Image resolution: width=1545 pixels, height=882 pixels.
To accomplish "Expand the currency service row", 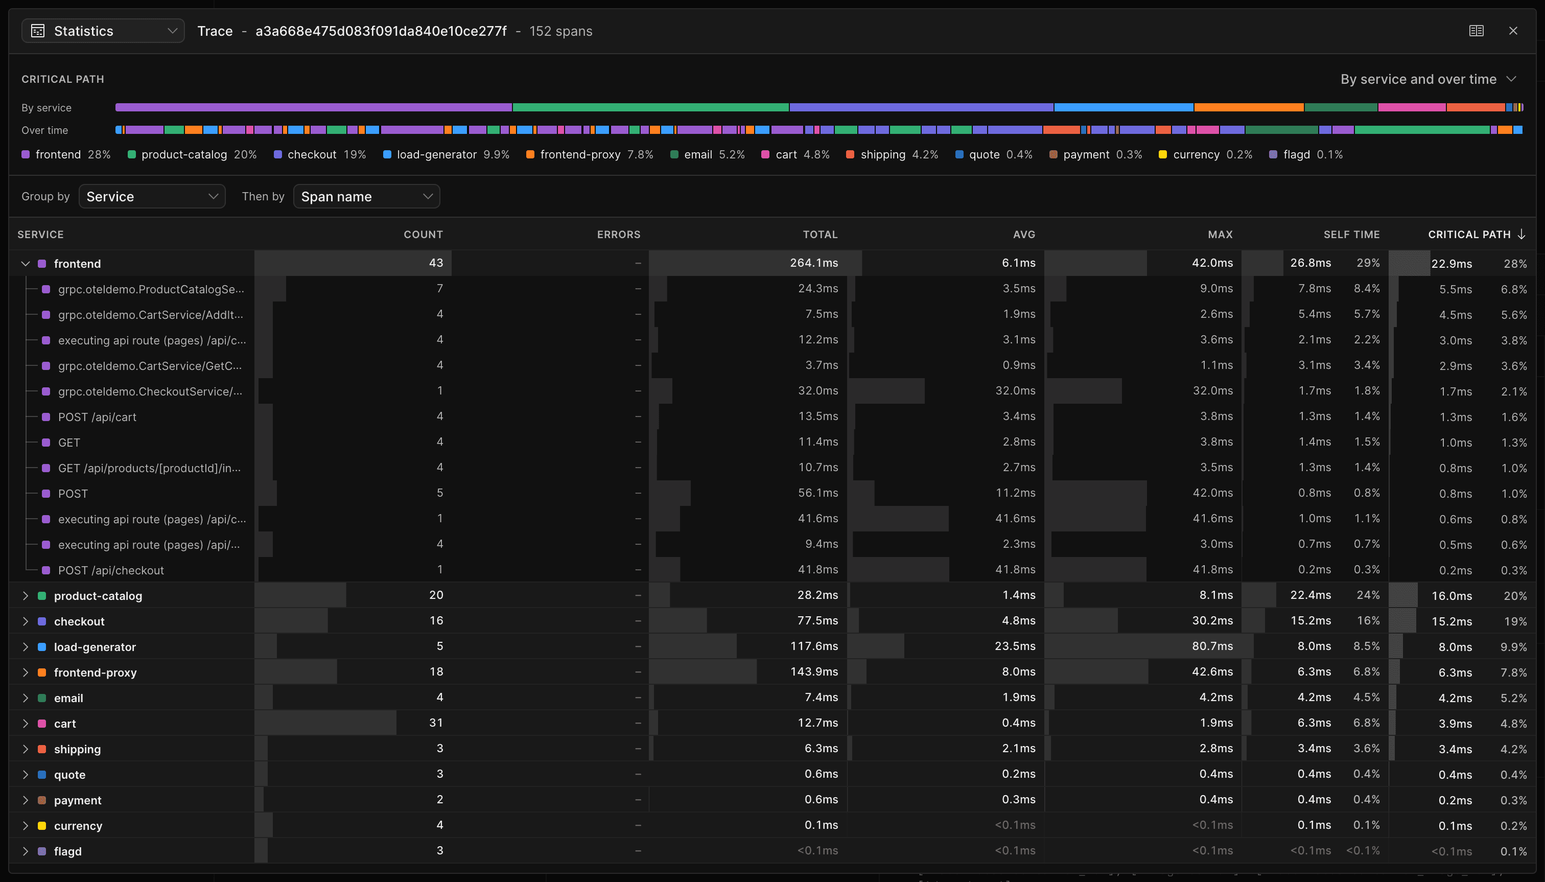I will [26, 826].
